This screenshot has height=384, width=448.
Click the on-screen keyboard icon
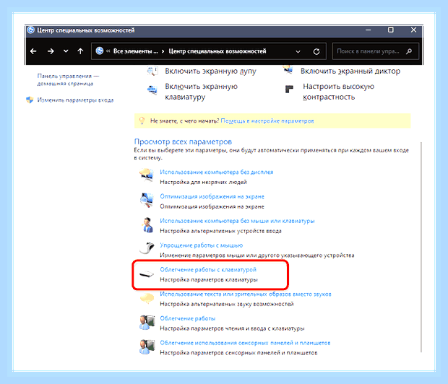152,90
